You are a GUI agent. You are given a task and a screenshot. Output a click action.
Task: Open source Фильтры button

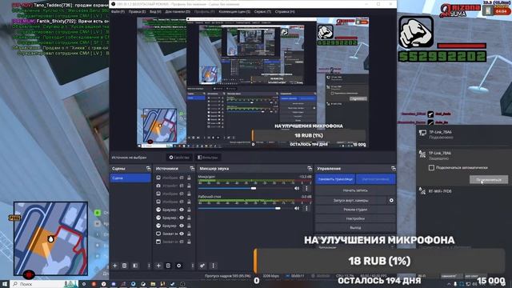point(208,158)
